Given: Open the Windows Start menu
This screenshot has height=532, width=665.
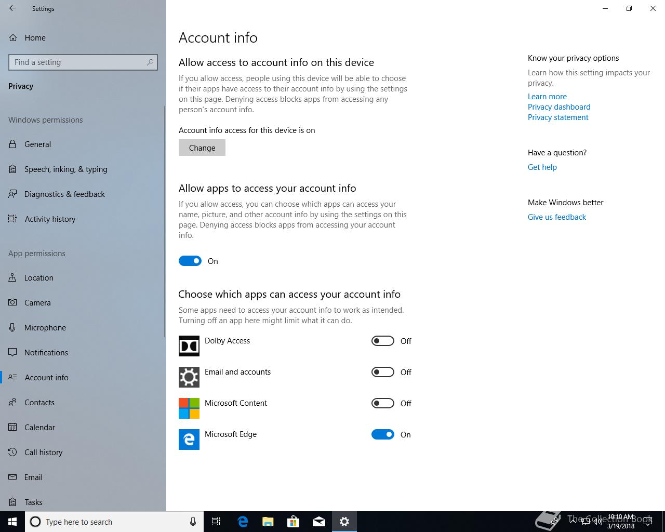Looking at the screenshot, I should (x=12, y=522).
